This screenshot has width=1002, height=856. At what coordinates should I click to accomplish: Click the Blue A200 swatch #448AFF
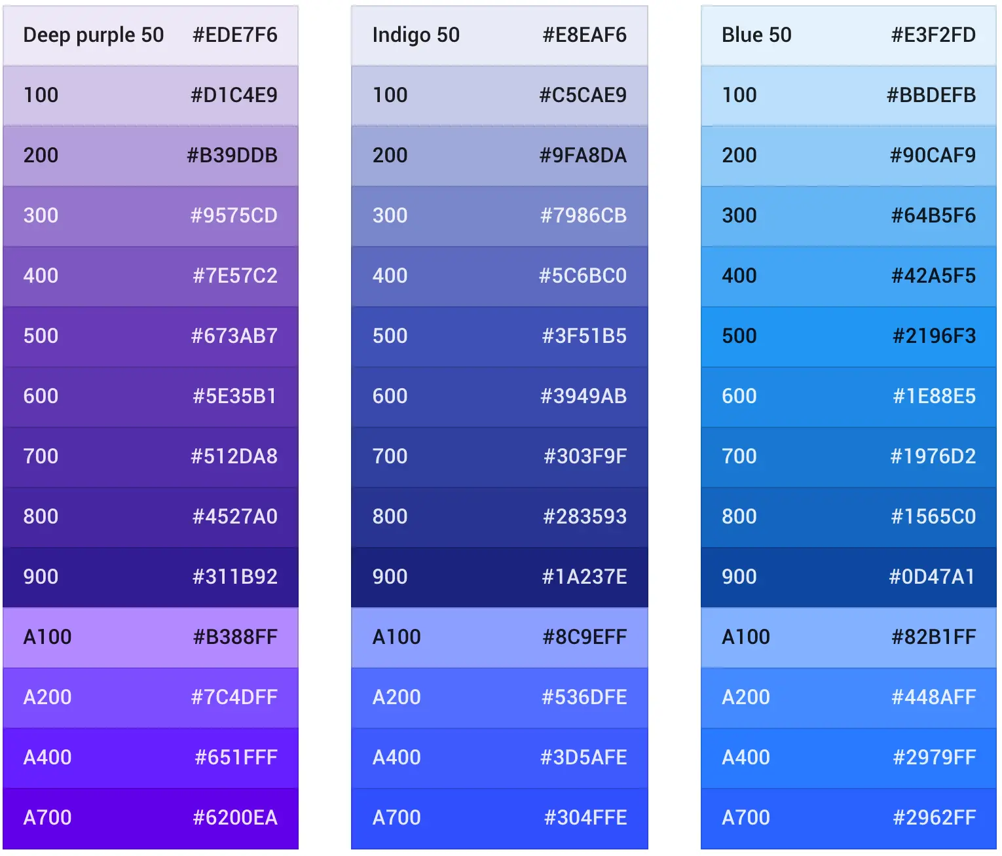point(849,698)
